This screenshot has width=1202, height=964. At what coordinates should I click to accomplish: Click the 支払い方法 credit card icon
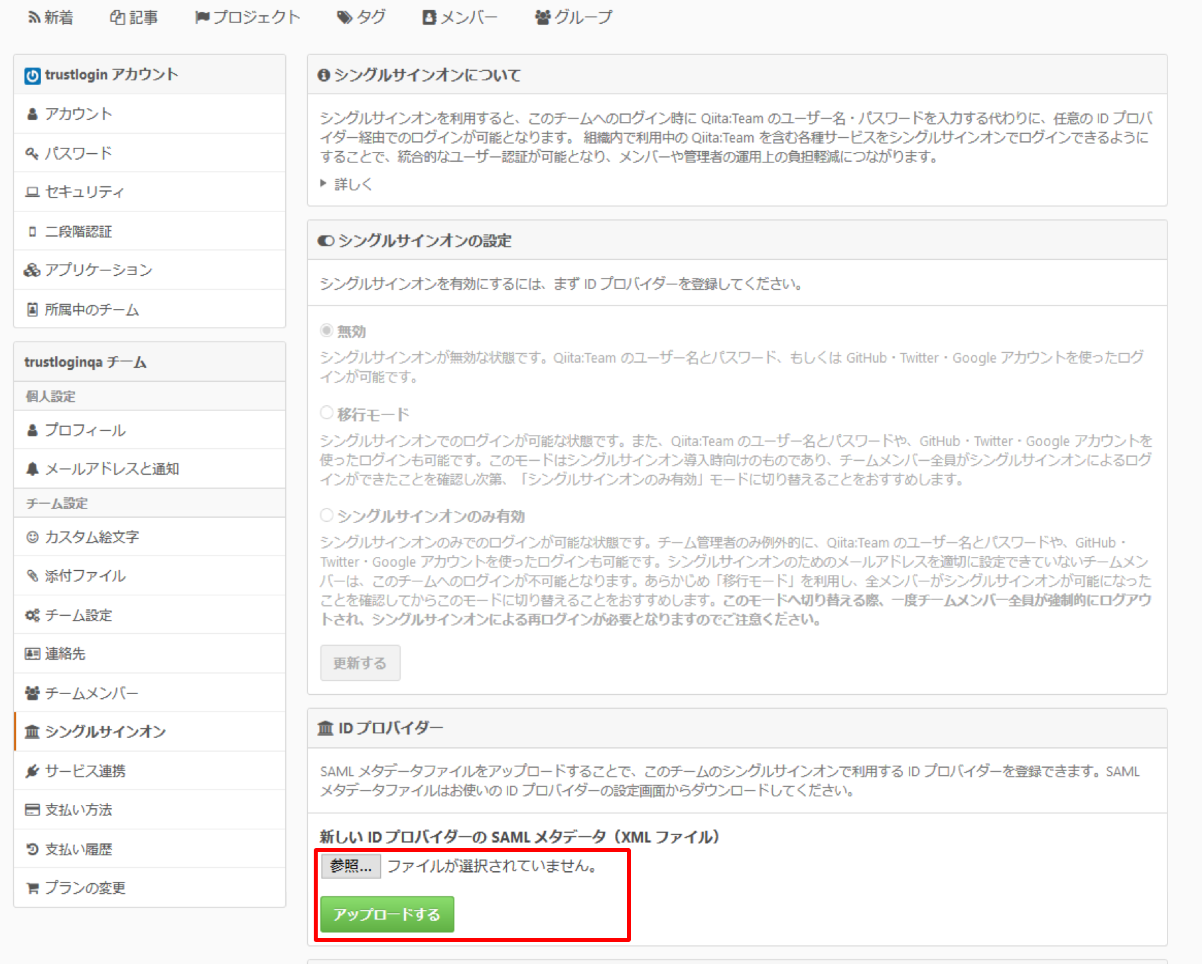pos(32,810)
